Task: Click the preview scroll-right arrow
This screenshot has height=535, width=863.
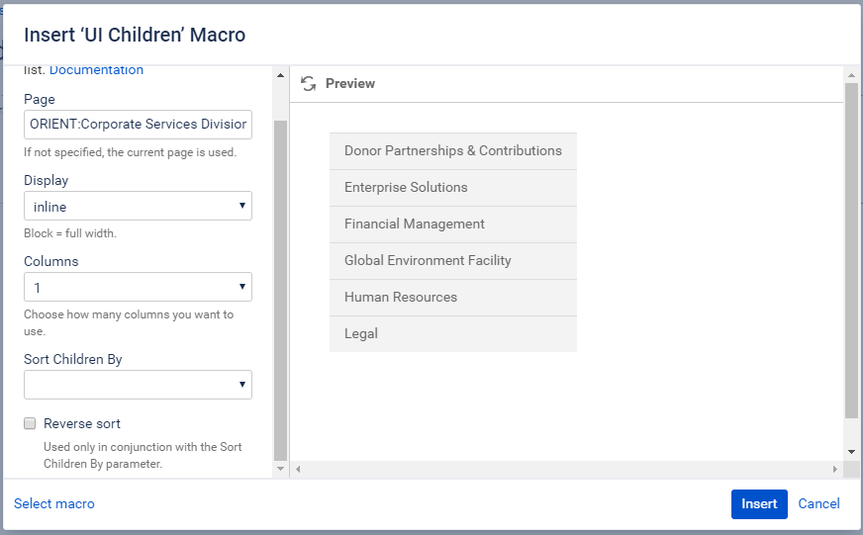Action: pos(835,469)
